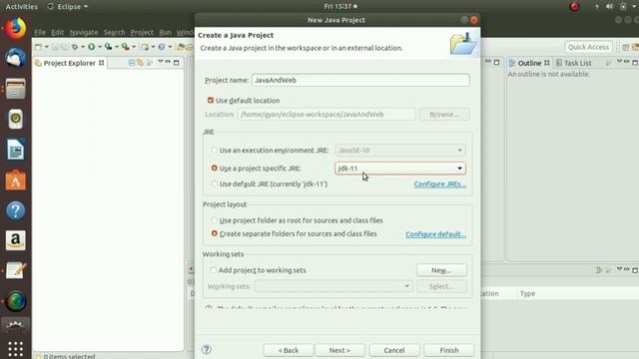This screenshot has height=359, width=639.
Task: Open the Navigate menu
Action: 84,32
